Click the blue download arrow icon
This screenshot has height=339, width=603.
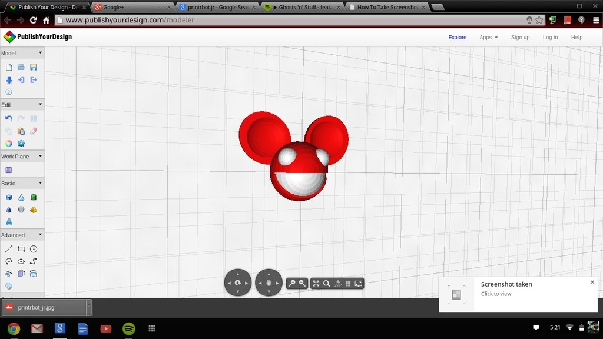(x=9, y=80)
